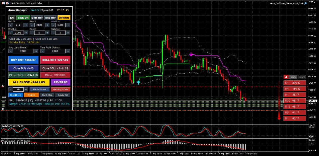Click the cyan up-arrow buy signal
319x156 pixels.
[138, 82]
